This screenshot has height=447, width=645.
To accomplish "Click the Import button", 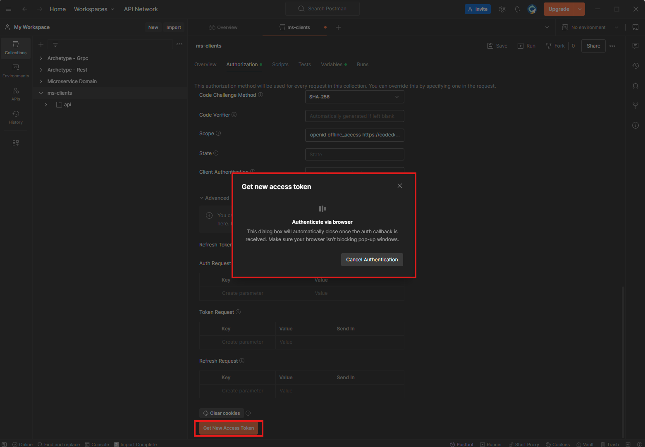I will point(174,27).
